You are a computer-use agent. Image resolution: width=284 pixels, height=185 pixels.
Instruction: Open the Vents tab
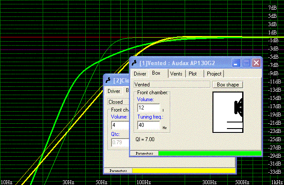tap(176, 74)
